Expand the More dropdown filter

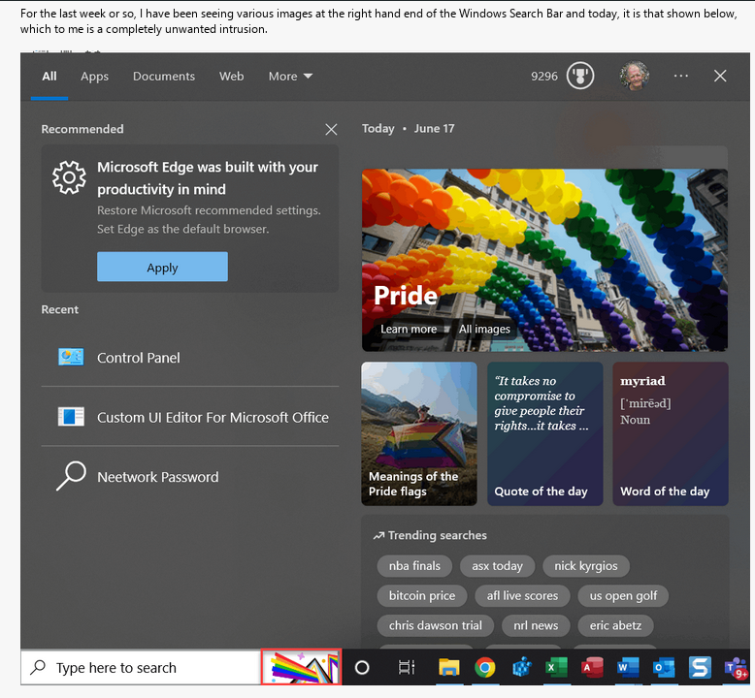(x=290, y=76)
